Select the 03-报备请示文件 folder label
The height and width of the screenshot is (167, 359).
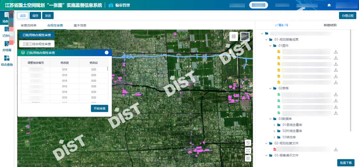[x=287, y=155]
